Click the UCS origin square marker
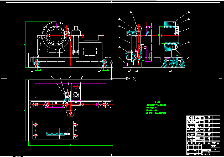 pos(112,78)
